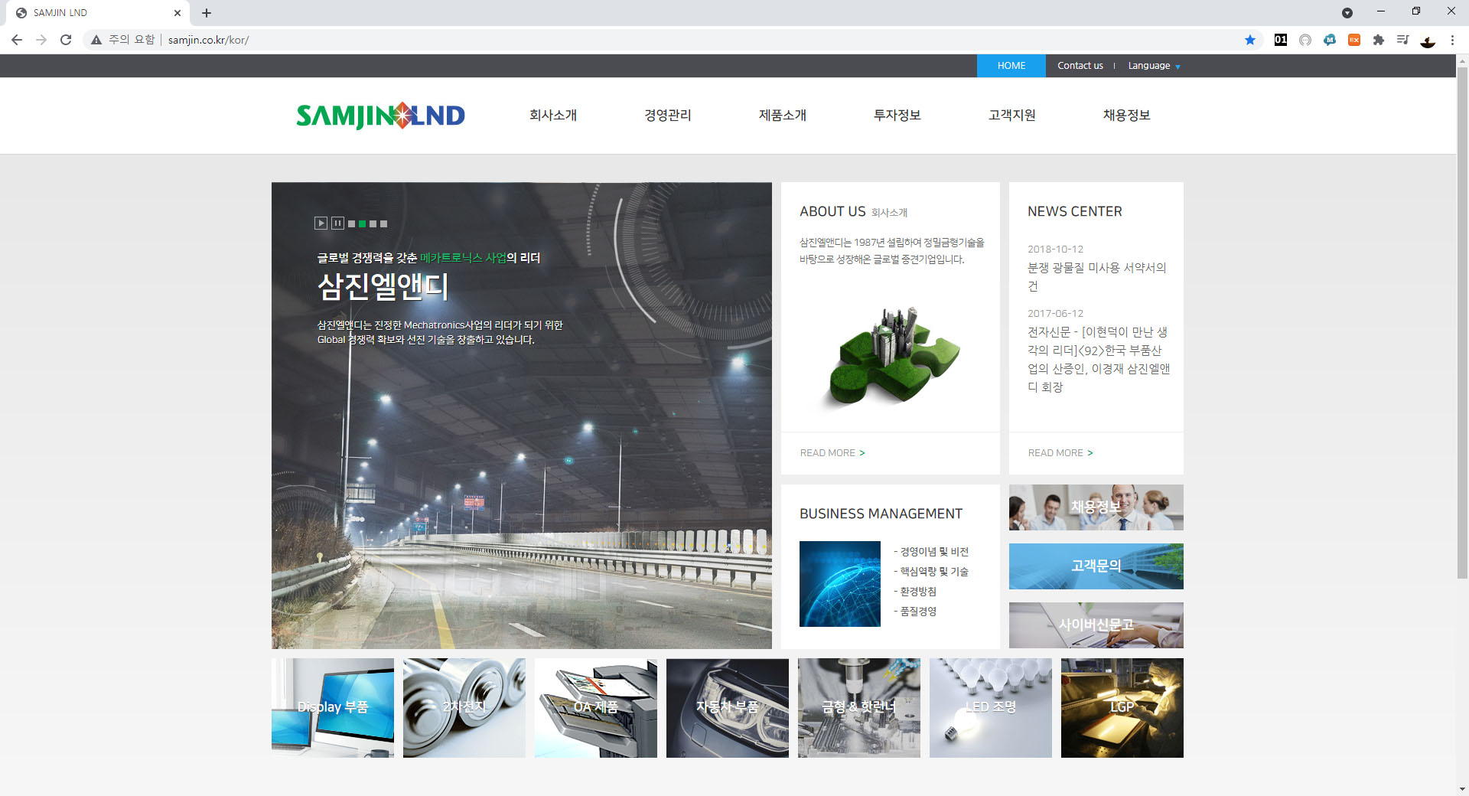Open the 금형 & 핫런너 product tile
The height and width of the screenshot is (796, 1469).
click(x=859, y=708)
